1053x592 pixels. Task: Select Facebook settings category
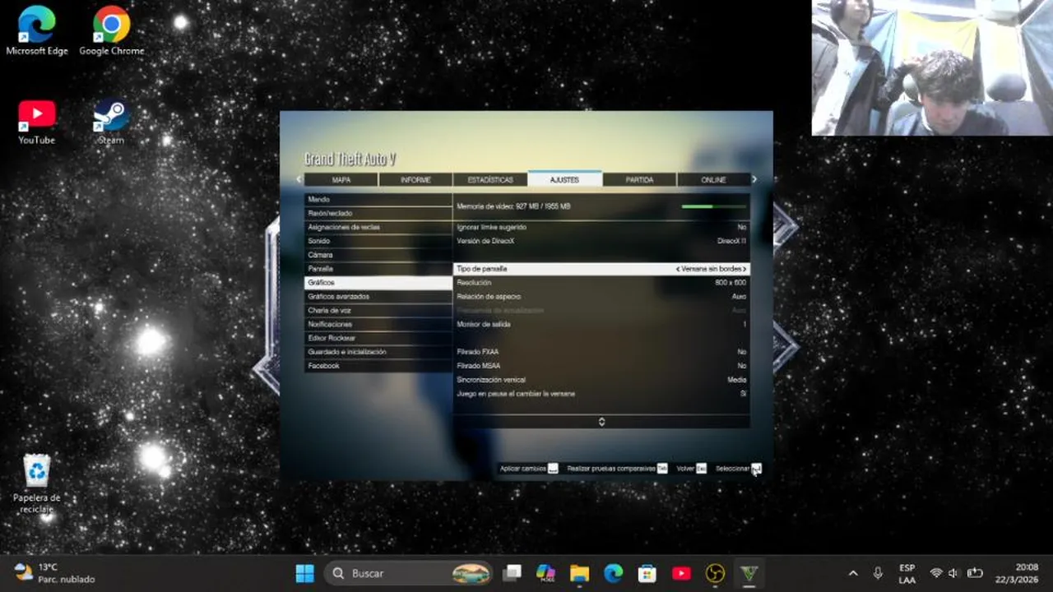378,366
